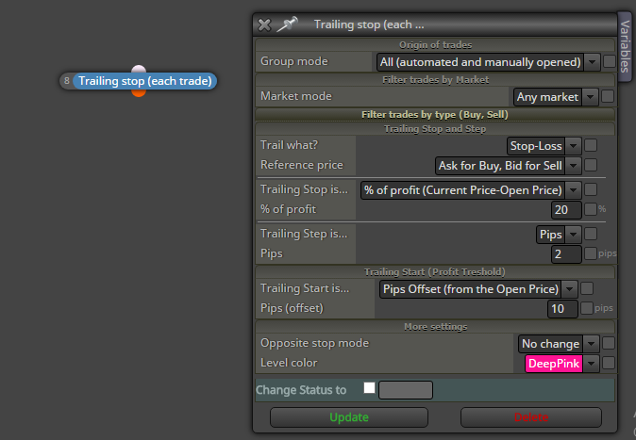Click the Opposite stop mode label
The width and height of the screenshot is (636, 440).
click(315, 343)
